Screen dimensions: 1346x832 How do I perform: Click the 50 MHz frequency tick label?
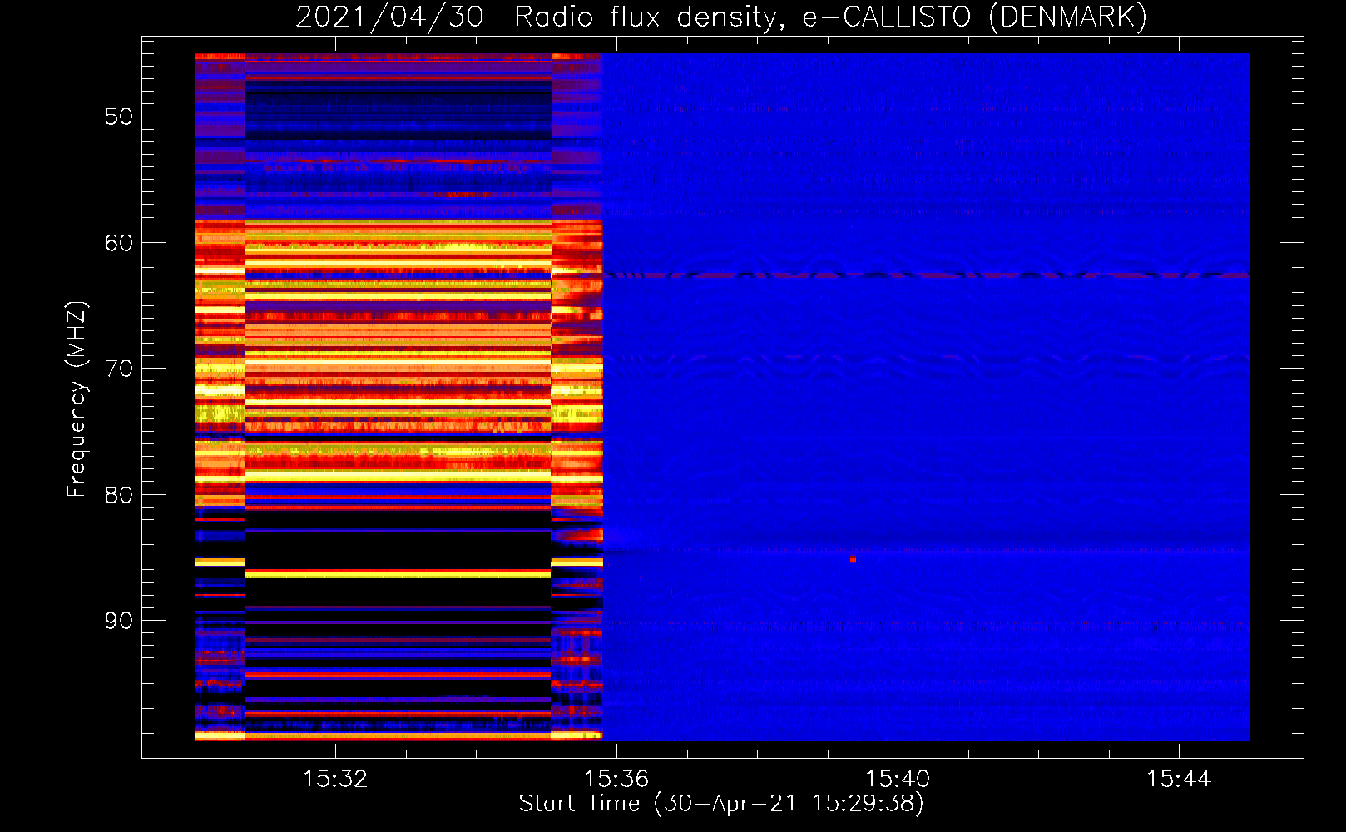point(119,116)
